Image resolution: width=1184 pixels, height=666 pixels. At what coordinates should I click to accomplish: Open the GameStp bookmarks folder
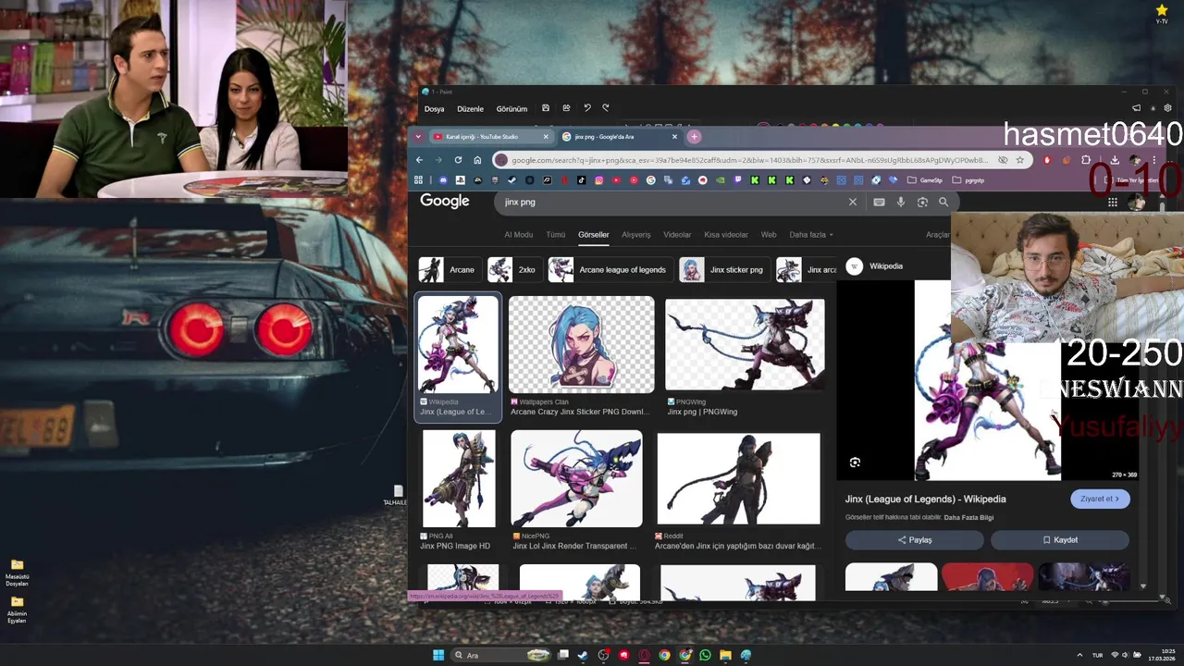coord(925,180)
